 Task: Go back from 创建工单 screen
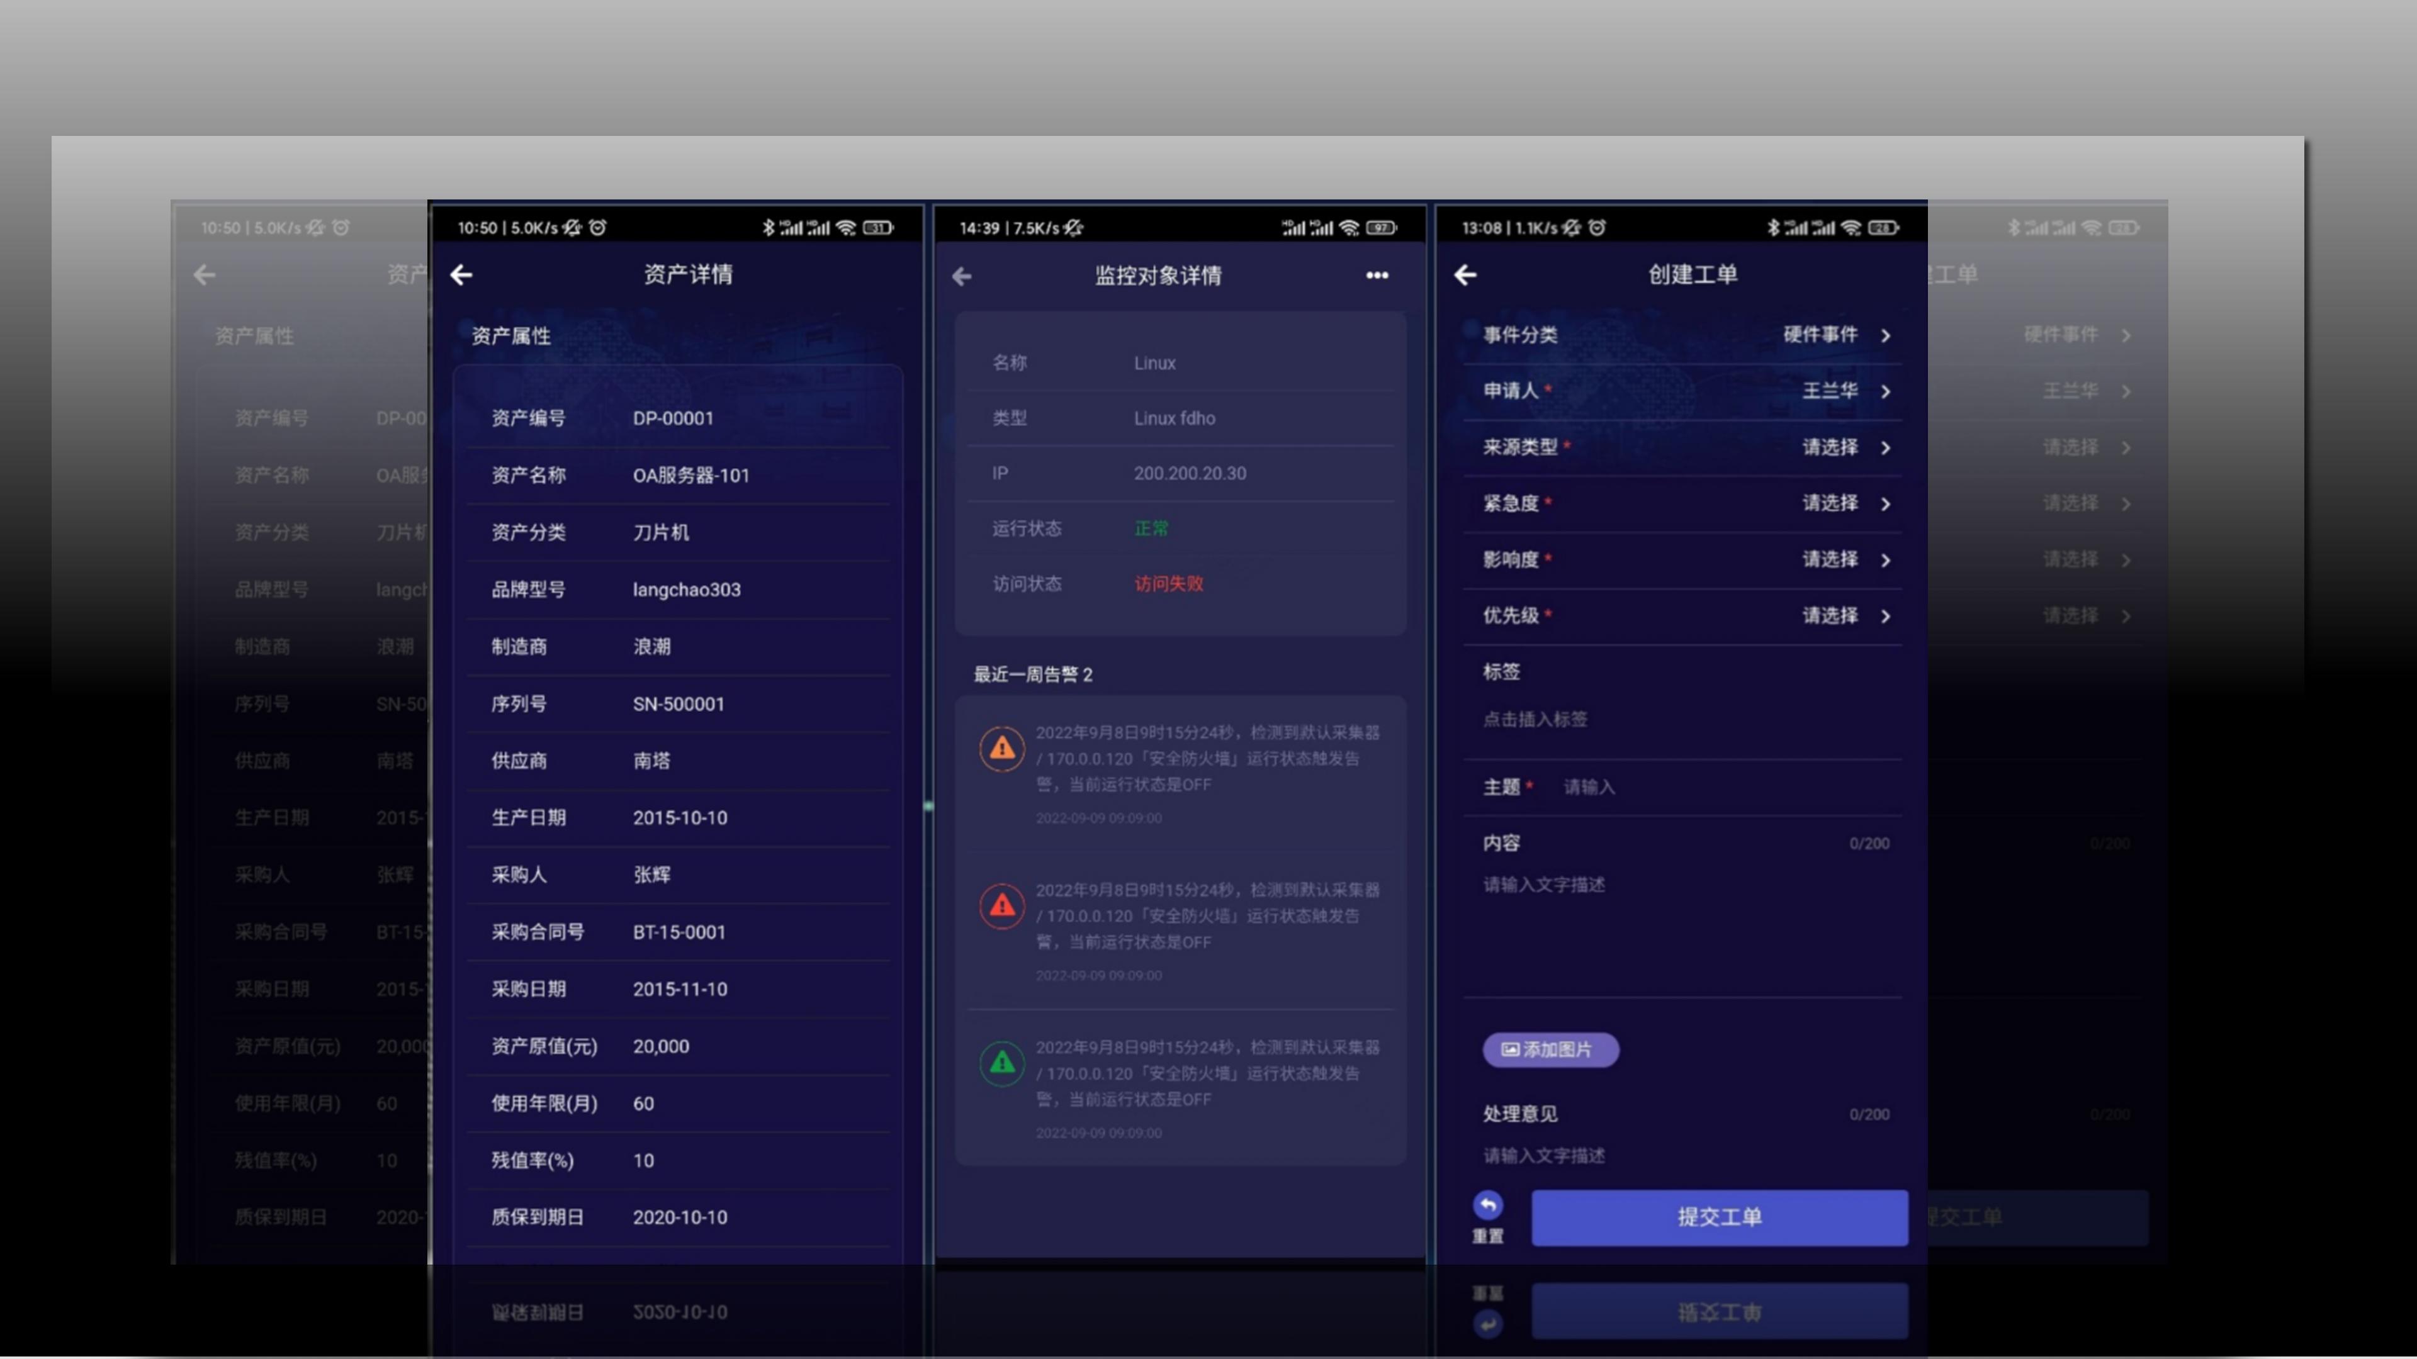coord(1465,275)
